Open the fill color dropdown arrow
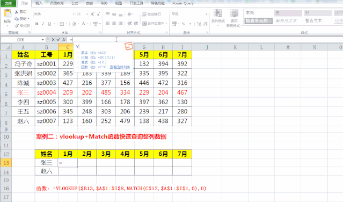 click(x=78, y=24)
